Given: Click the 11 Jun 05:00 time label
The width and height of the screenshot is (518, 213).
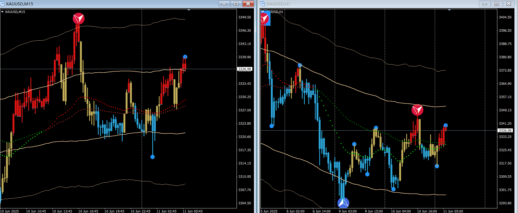Looking at the screenshot, I should coord(453,211).
